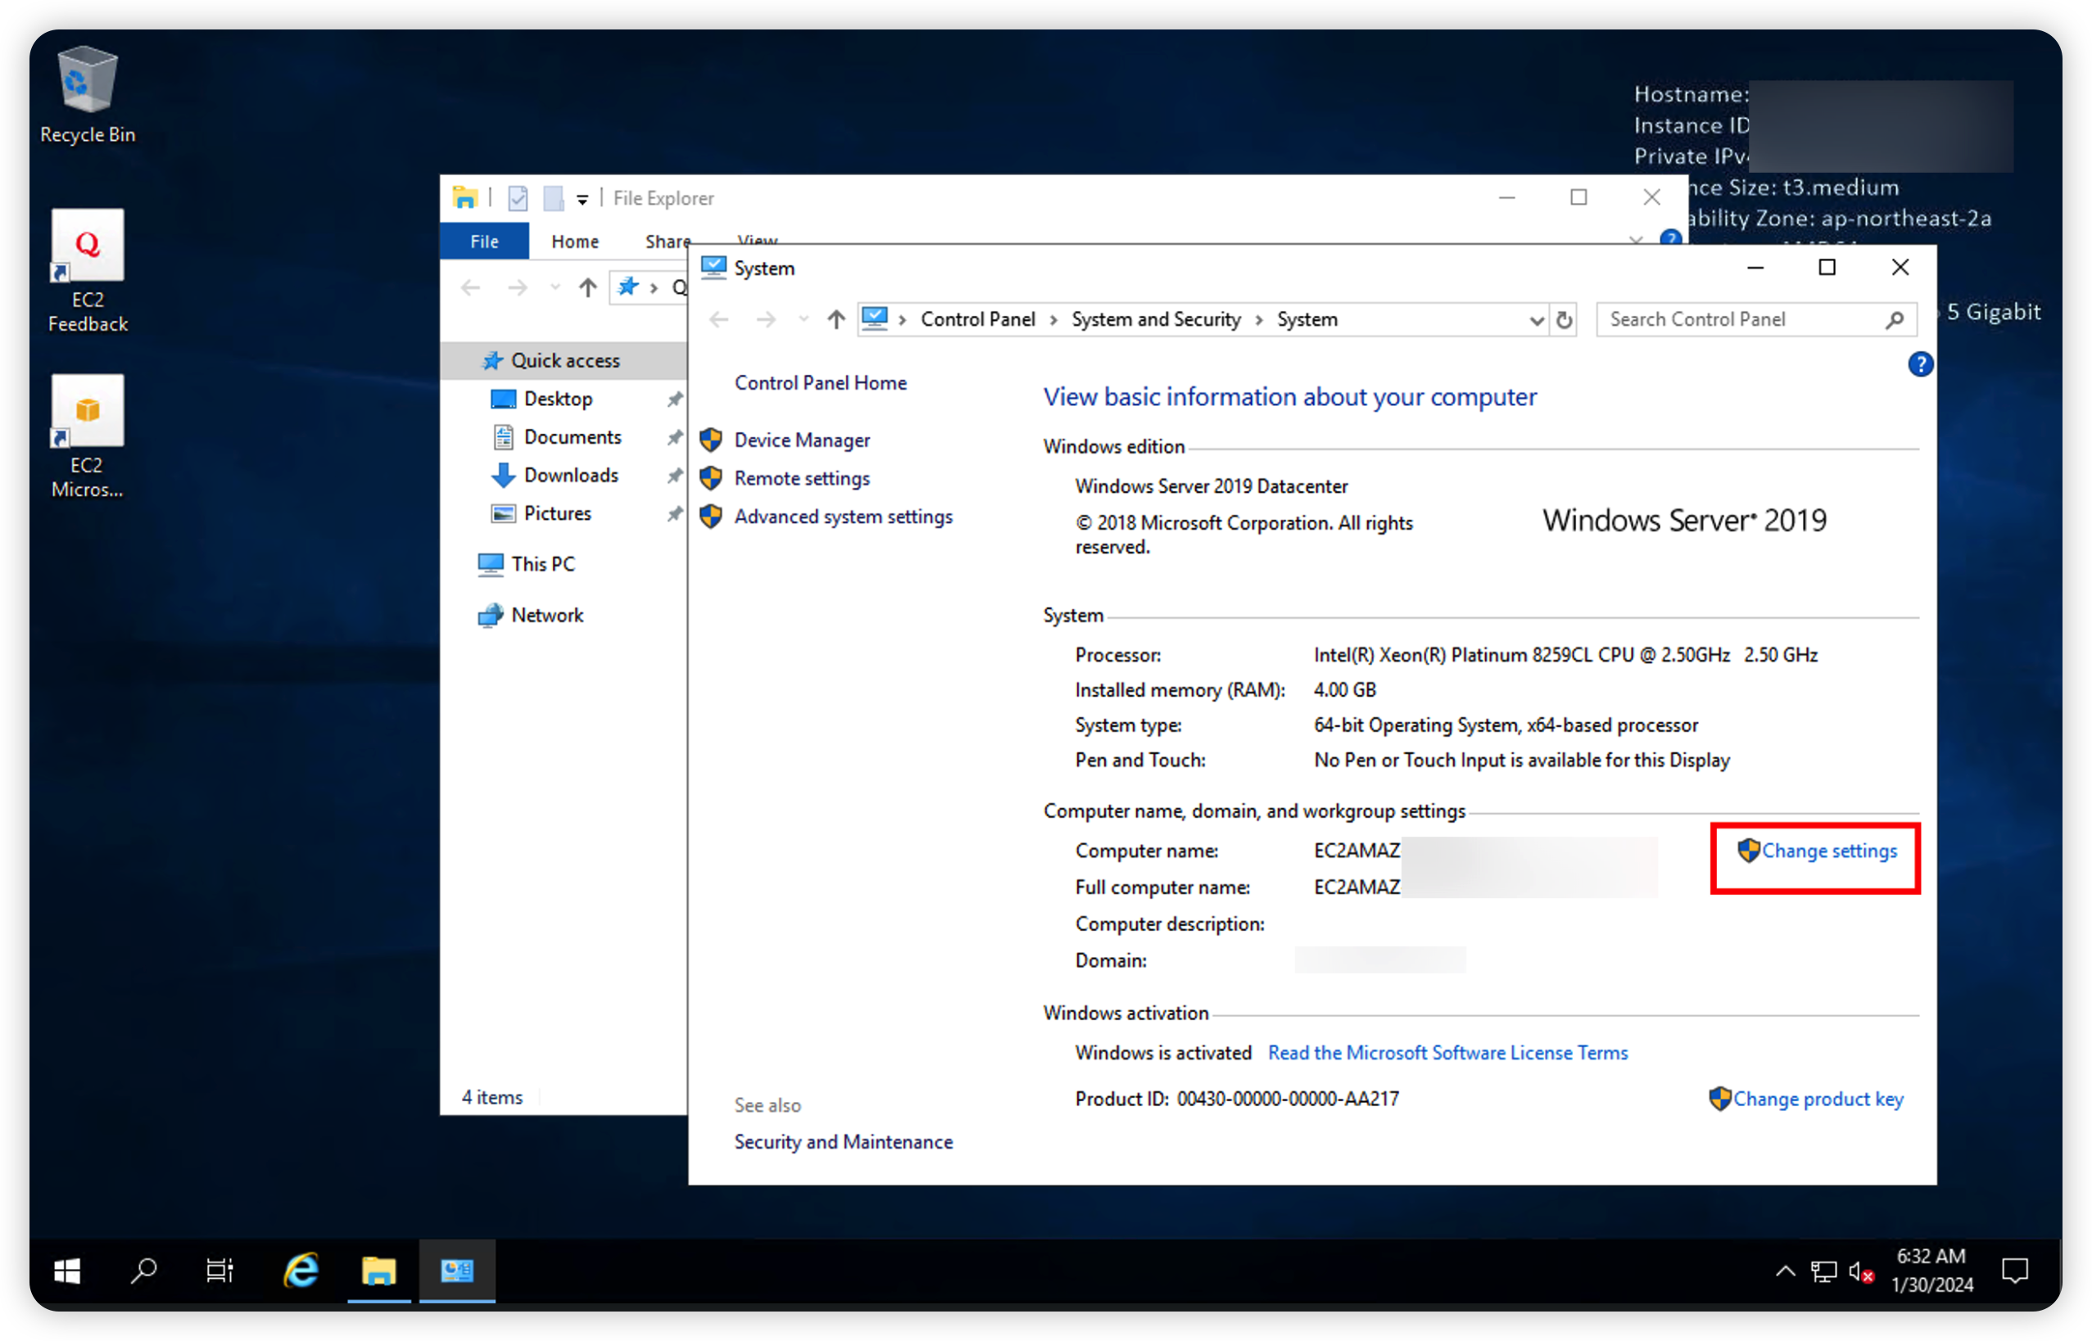Open Task View on the taskbar
2092x1341 pixels.
[220, 1271]
